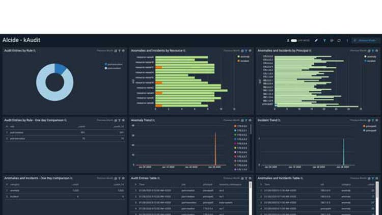Open Previous Month selector on Audit Entries Table
The width and height of the screenshot is (382, 215).
click(231, 178)
